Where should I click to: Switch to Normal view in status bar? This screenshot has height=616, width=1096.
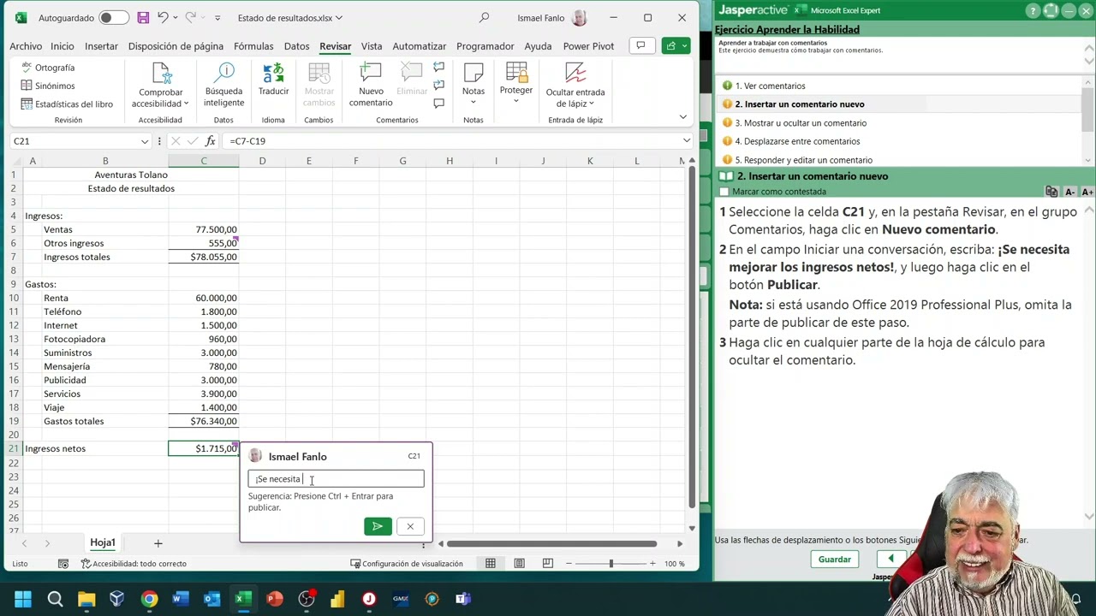click(491, 564)
